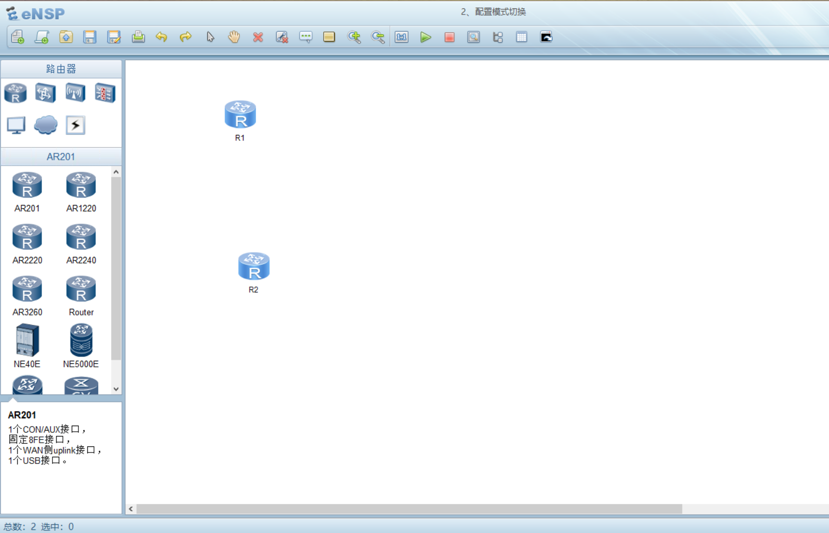The image size is (829, 533).
Task: Select the arrow pointer tool
Action: 210,37
